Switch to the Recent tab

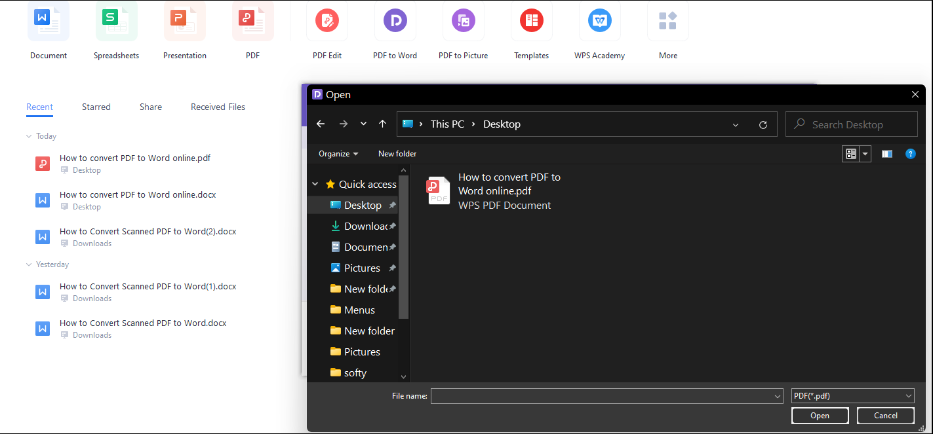click(x=39, y=107)
